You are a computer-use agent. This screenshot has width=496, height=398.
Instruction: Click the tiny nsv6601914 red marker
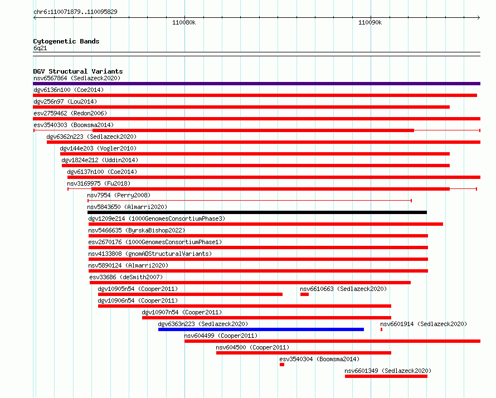[x=382, y=329]
